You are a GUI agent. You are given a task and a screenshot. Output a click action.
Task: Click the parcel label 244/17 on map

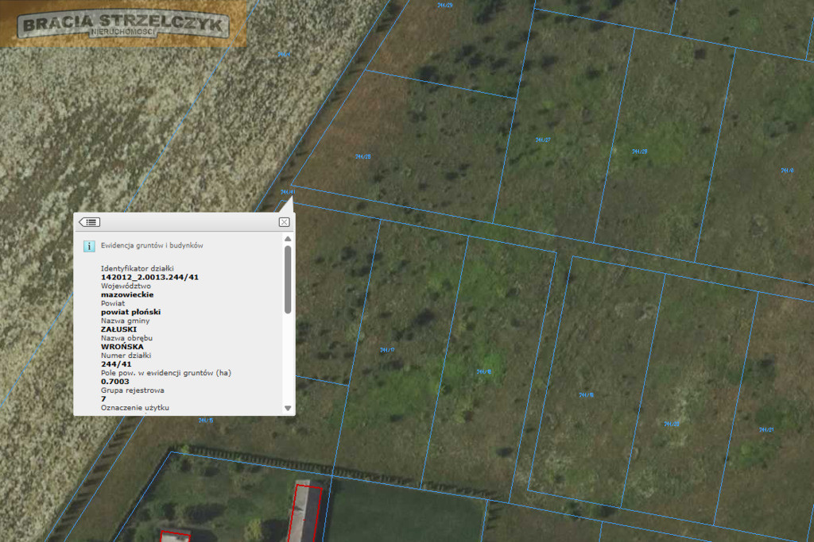[387, 350]
